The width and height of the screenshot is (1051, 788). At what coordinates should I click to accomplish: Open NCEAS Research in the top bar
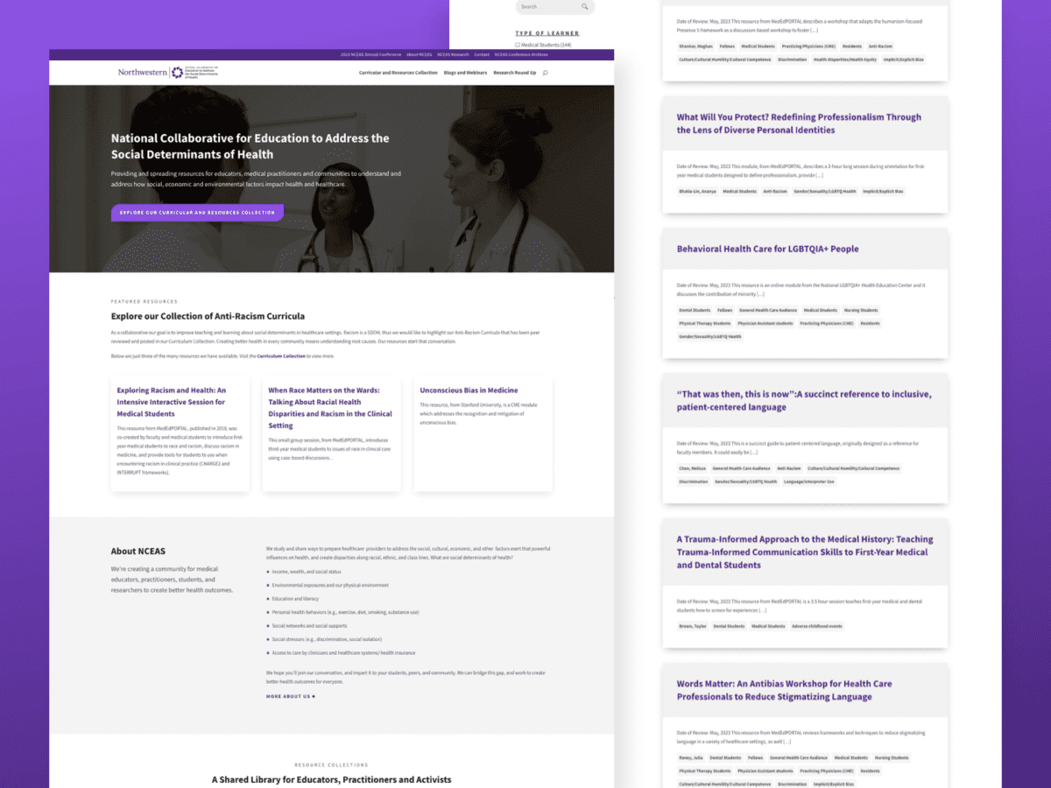(x=453, y=54)
